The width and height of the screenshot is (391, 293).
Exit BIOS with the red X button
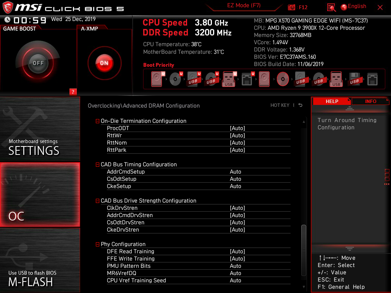380,8
